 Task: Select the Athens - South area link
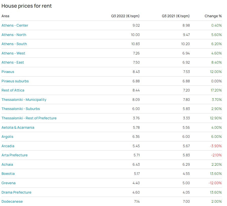coord(14,44)
